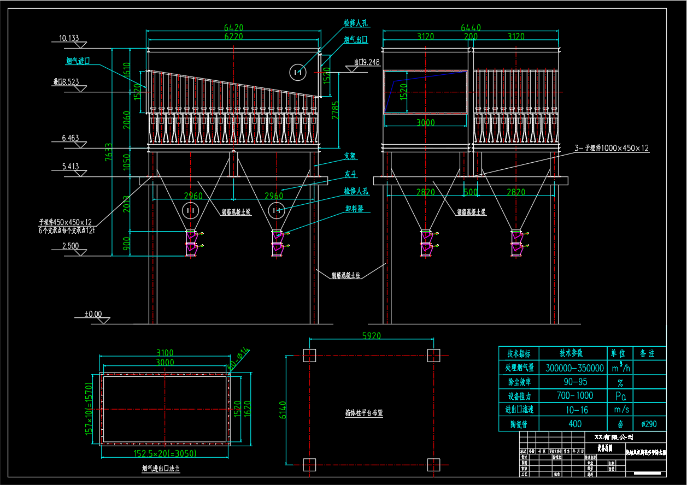Click the 3-予埋件1000×450×12 annotation
687x485 pixels.
pos(611,148)
